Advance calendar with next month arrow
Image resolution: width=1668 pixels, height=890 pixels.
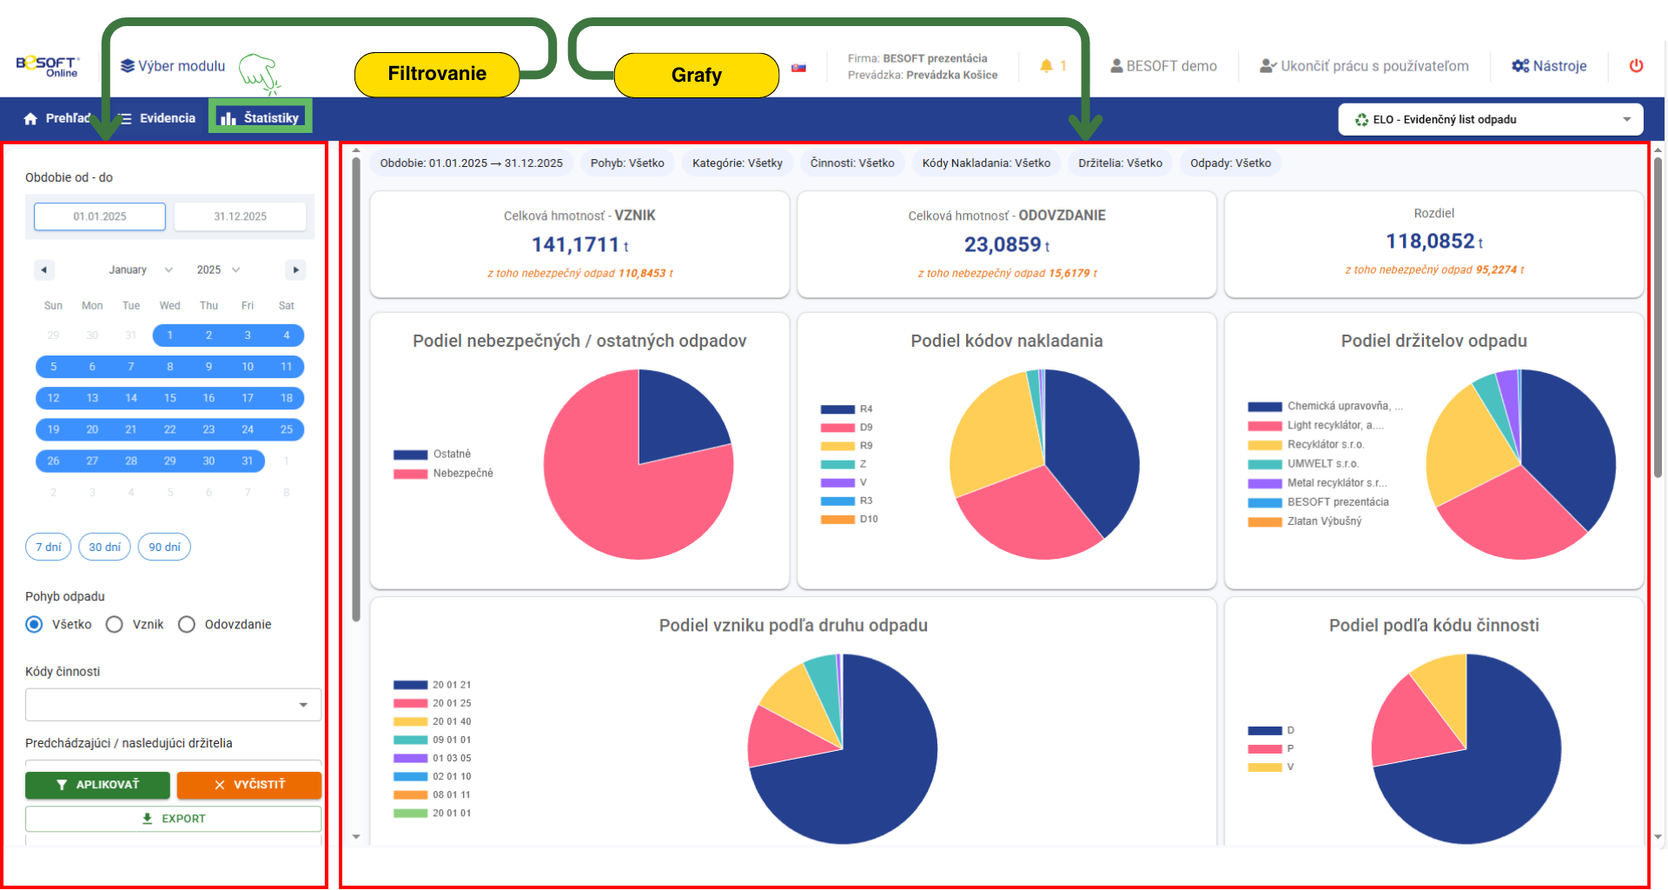[x=295, y=270]
